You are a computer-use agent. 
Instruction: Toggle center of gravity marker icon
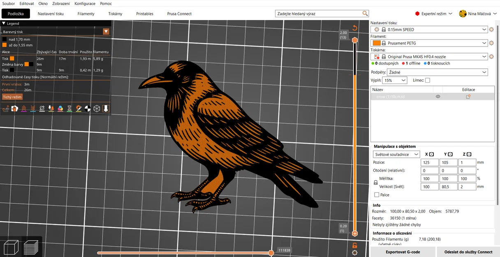[88, 109]
